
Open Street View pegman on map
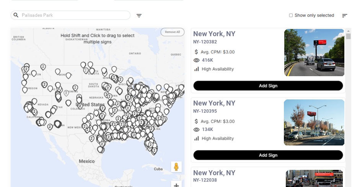[176, 167]
